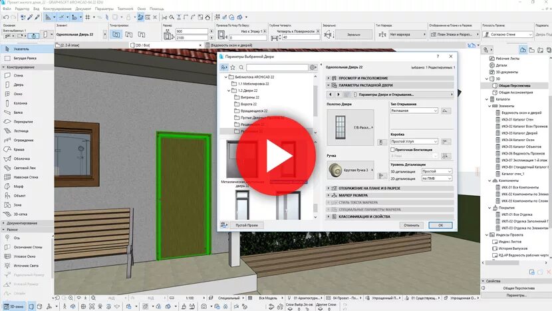This screenshot has width=552, height=311.
Task: Collapse Библиотека ARCHICAD 22 tree node
Action: [x=226, y=77]
